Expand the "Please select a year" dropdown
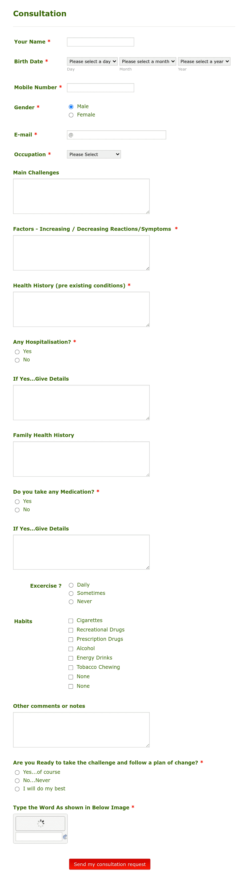248x878 pixels. tap(204, 61)
